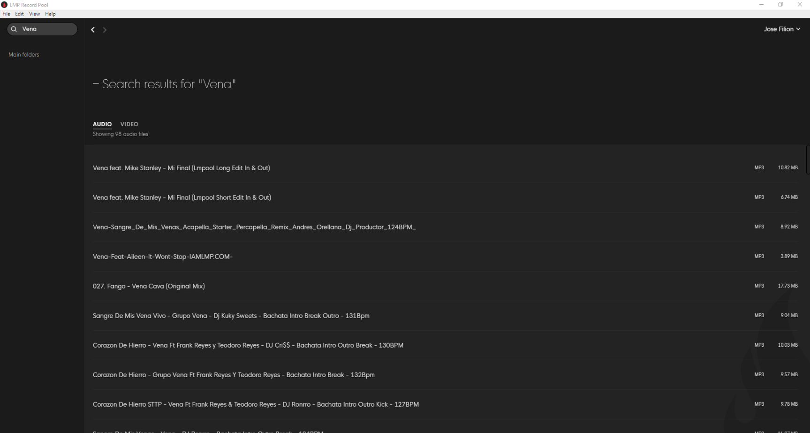
Task: Open the File menu
Action: pyautogui.click(x=6, y=14)
